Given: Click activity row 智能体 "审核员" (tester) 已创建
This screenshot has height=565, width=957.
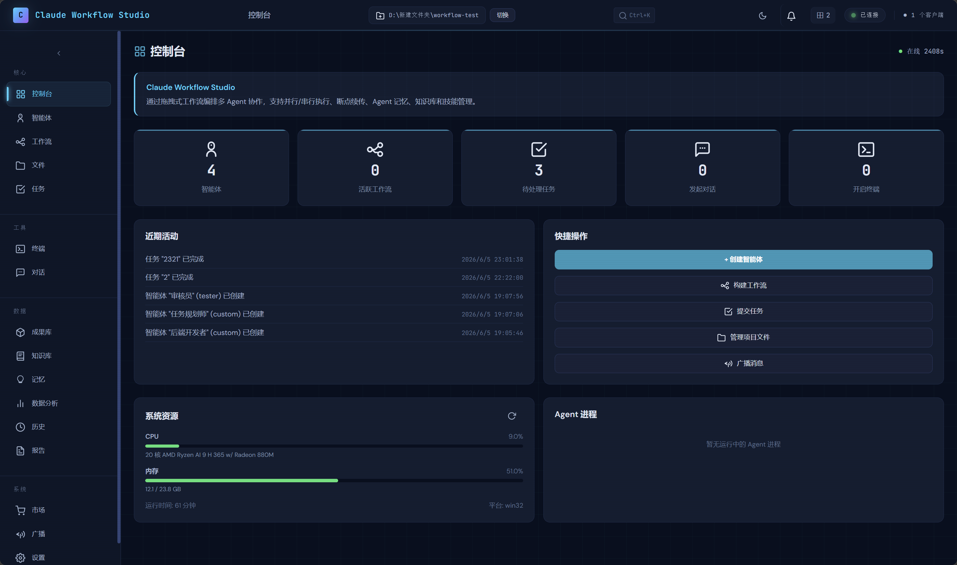Looking at the screenshot, I should pos(334,296).
